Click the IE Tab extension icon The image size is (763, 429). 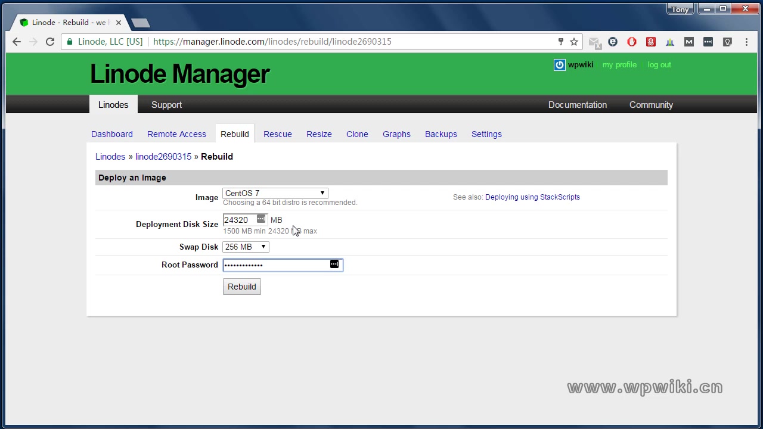click(x=613, y=42)
